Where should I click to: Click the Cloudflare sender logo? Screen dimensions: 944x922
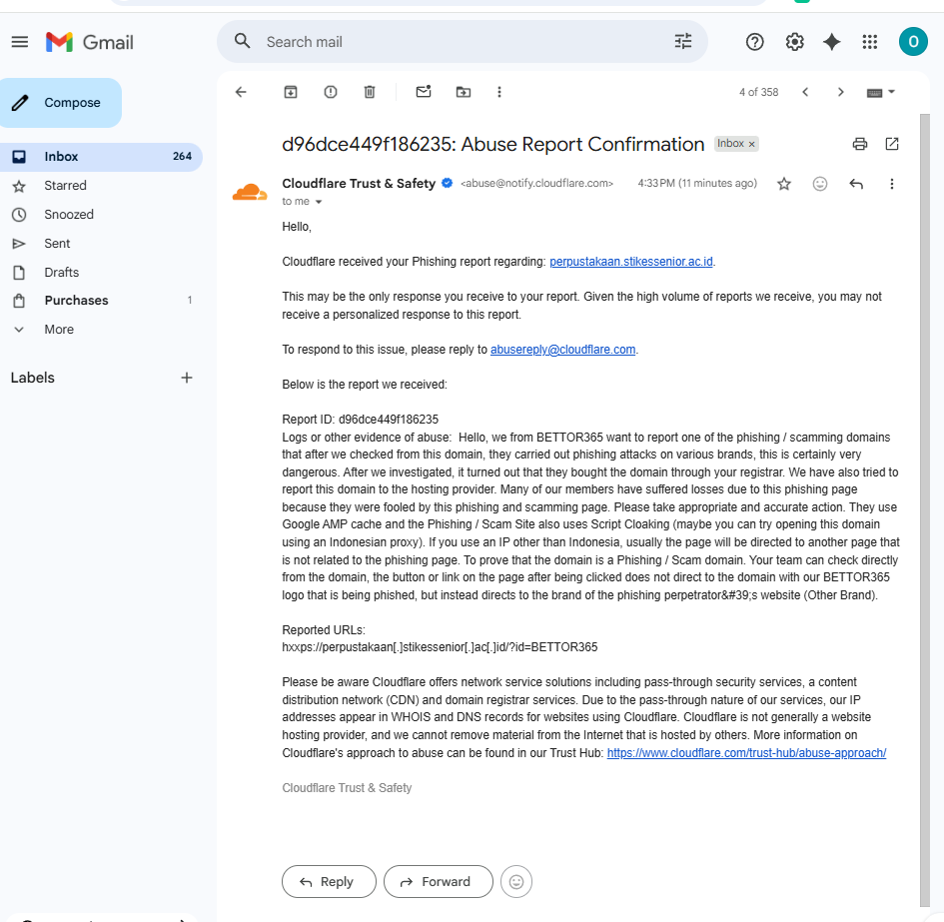click(250, 193)
